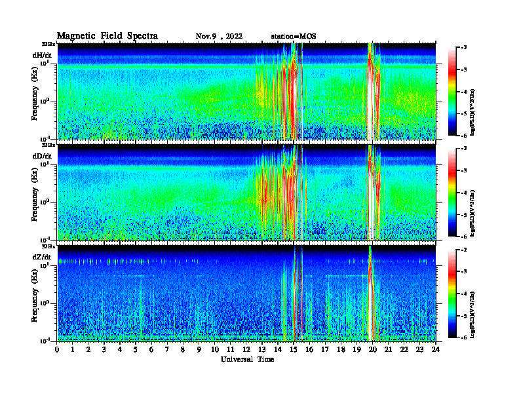Click the dZ/dt panel label
This screenshot has height=401, width=519.
(x=42, y=257)
